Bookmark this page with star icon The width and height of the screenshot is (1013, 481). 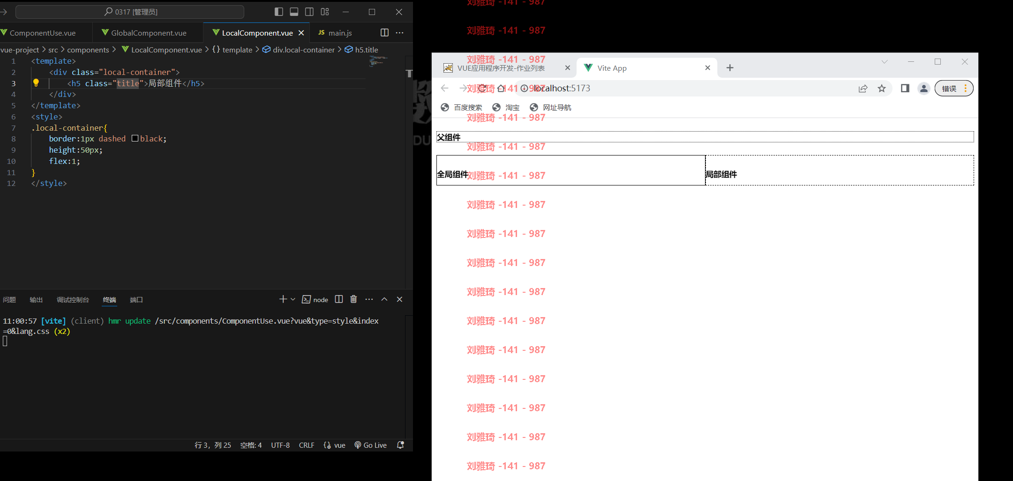[x=882, y=89]
